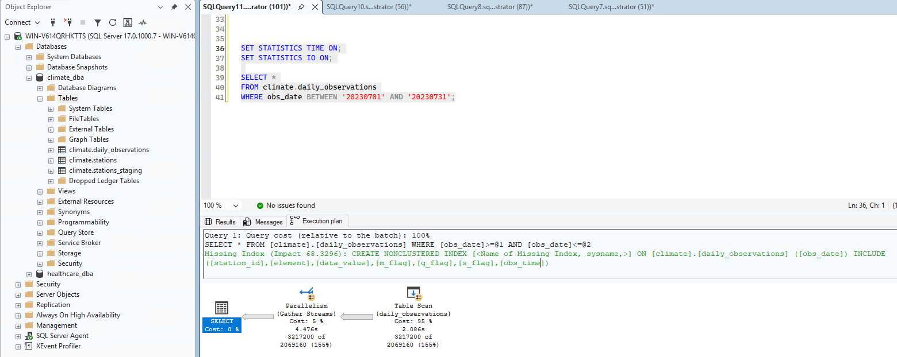This screenshot has height=357, width=897.
Task: Switch to the SQLQuery10 tab
Action: click(x=369, y=7)
